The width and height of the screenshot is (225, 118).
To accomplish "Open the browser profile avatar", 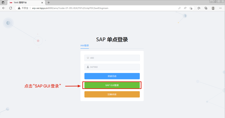I will (x=213, y=8).
